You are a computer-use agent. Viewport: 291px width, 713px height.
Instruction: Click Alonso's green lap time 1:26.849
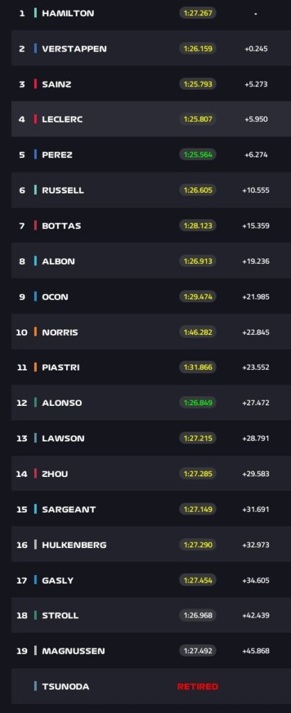pyautogui.click(x=198, y=402)
